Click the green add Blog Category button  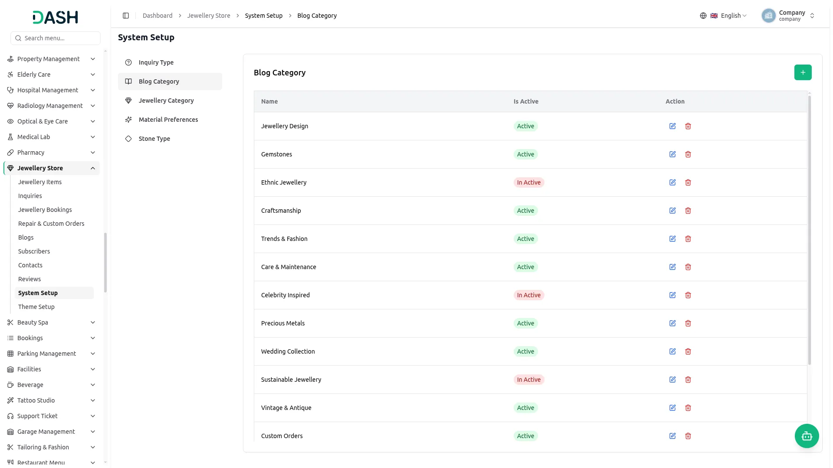(803, 72)
